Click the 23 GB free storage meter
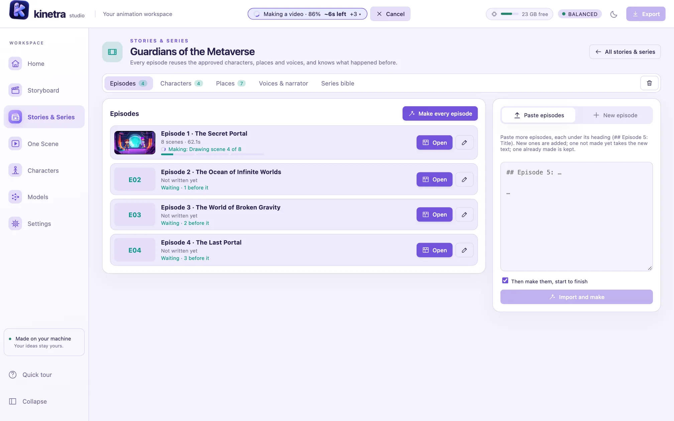This screenshot has height=421, width=674. [x=519, y=14]
